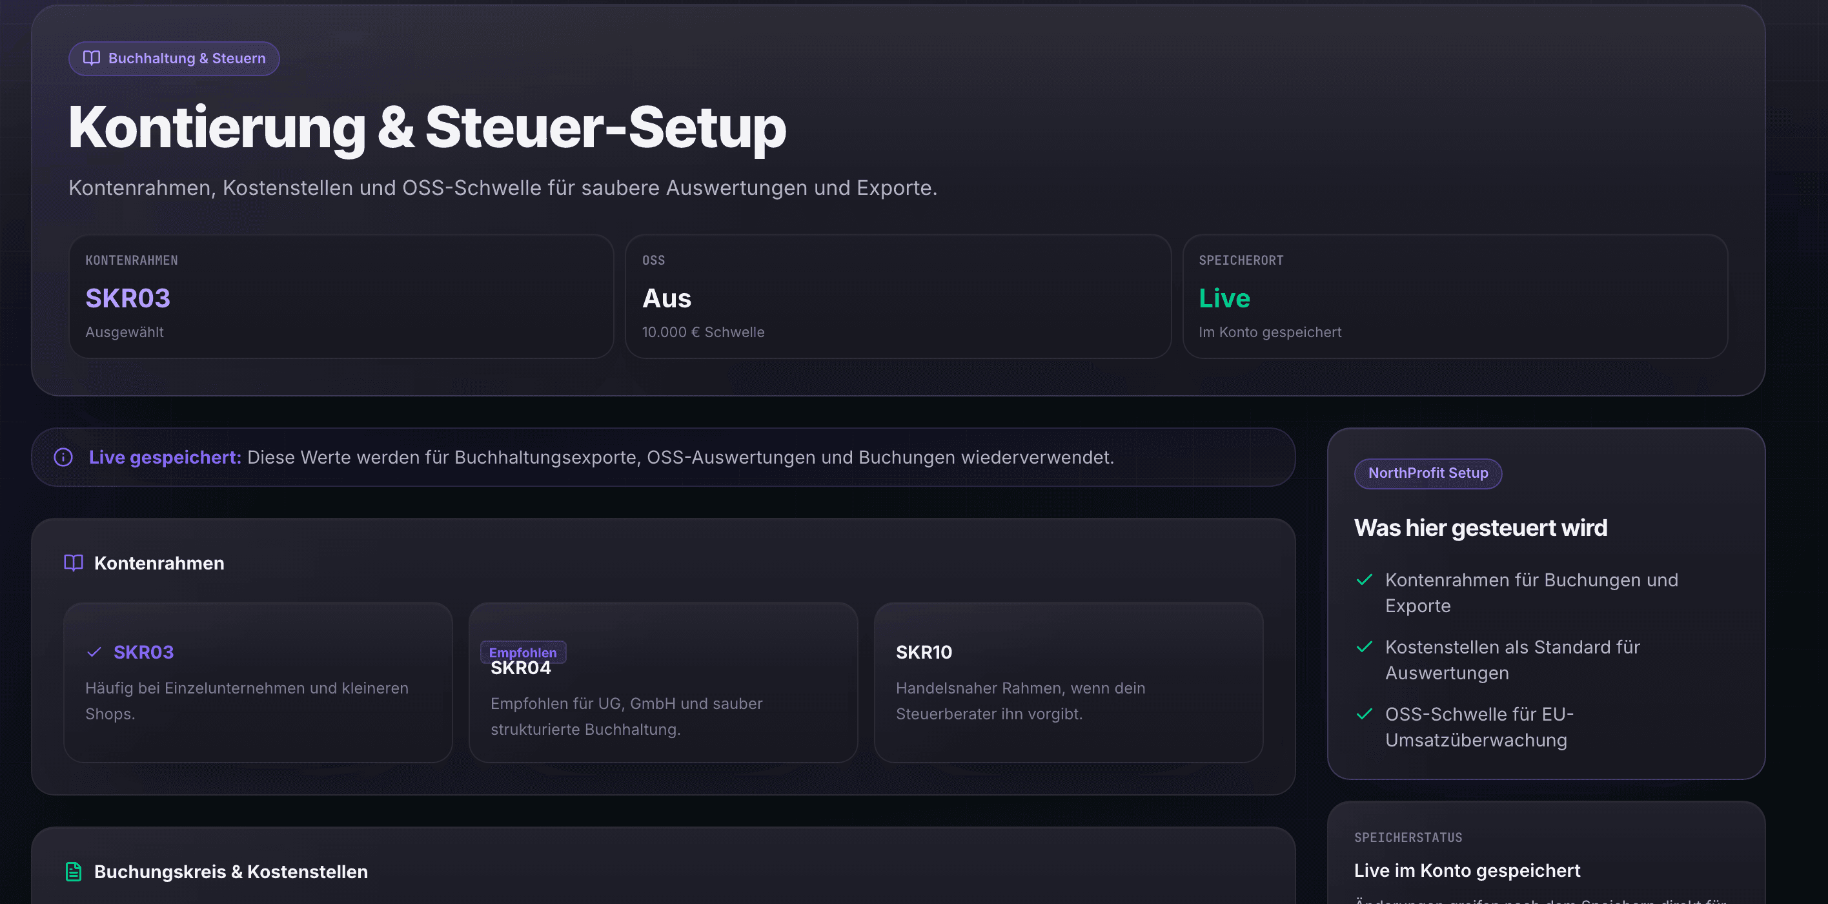This screenshot has height=904, width=1828.
Task: Select the SKR03 chart of accounts option
Action: pos(258,683)
